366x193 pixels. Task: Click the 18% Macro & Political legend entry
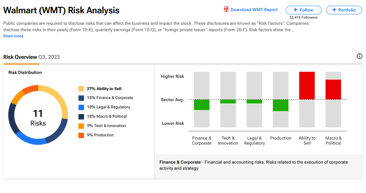[107, 116]
